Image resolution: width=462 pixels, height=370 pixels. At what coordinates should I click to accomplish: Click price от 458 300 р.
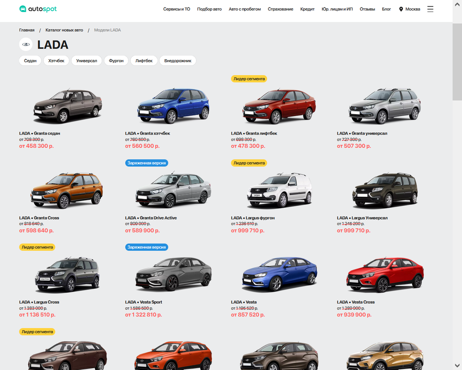[x=36, y=146]
